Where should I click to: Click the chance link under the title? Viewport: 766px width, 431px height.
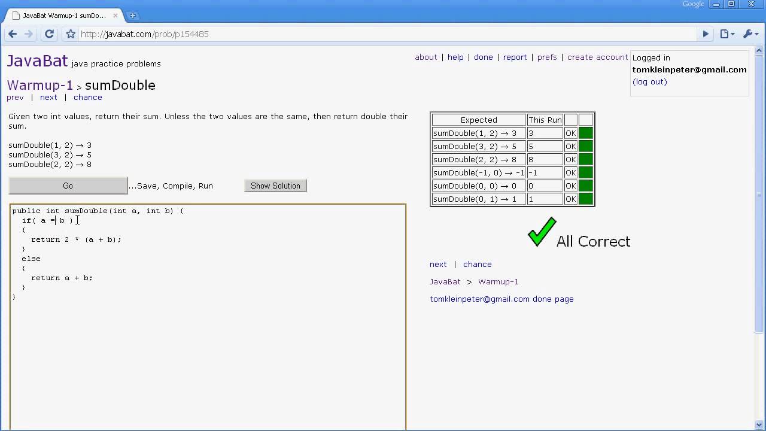click(88, 98)
